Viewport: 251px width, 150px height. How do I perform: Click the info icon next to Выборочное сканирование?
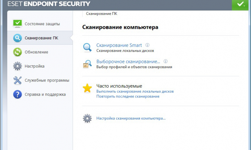(x=165, y=61)
